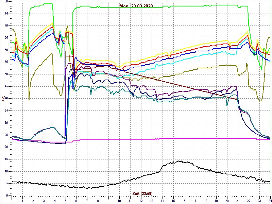Click hour 24 label at axis end
This screenshot has height=204, width=272.
coord(270,200)
